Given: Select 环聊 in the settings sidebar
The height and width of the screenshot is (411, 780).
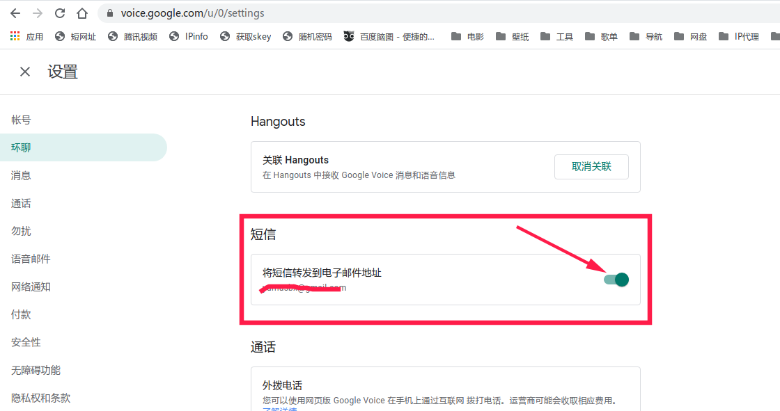Looking at the screenshot, I should point(84,147).
